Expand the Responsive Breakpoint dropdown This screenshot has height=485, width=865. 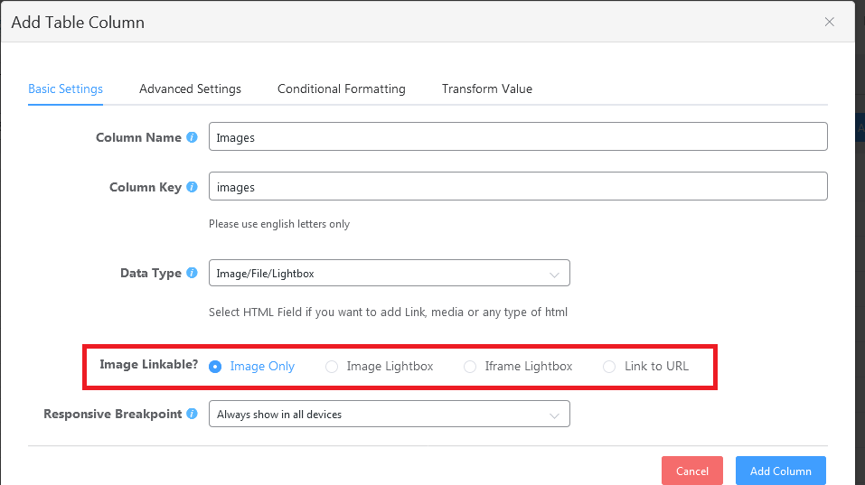click(389, 415)
